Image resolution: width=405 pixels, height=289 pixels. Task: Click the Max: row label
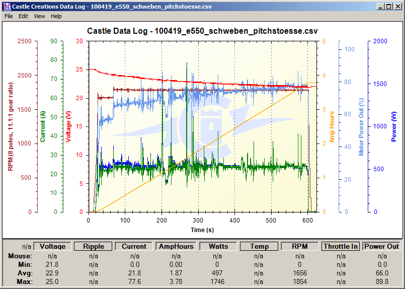coord(25,281)
